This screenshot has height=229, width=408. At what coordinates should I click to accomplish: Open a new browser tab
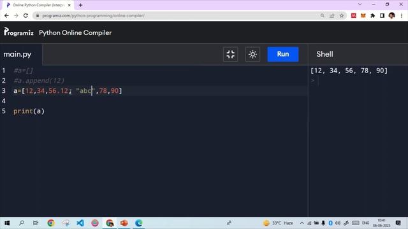[81, 5]
